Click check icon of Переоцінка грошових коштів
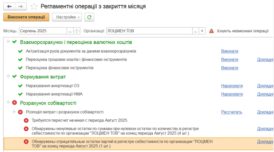Image resolution: width=274 pixels, height=152 pixels. coord(20,59)
